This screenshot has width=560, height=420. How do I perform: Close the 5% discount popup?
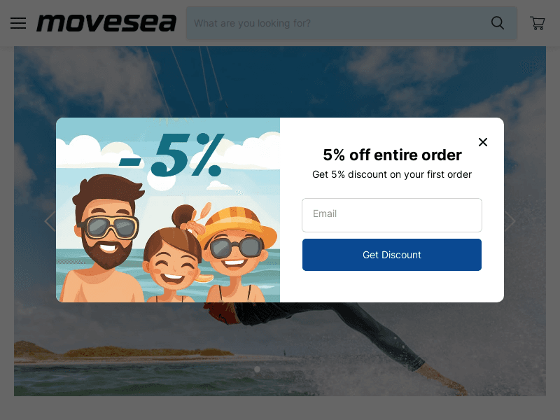483,142
